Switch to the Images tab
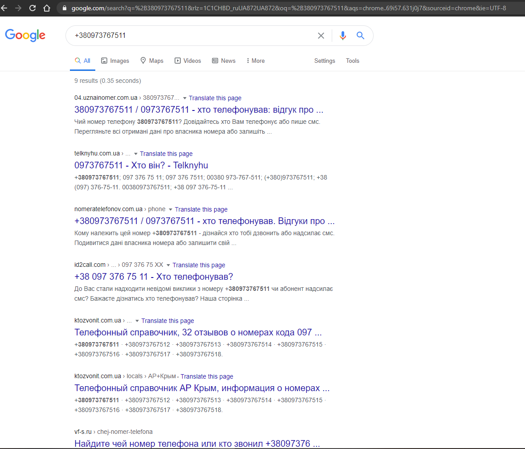Viewport: 525px width, 449px height. [x=115, y=61]
